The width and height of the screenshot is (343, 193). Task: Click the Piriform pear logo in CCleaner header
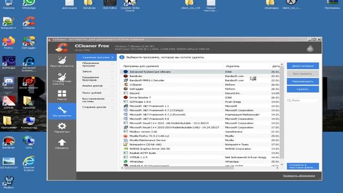(310, 48)
